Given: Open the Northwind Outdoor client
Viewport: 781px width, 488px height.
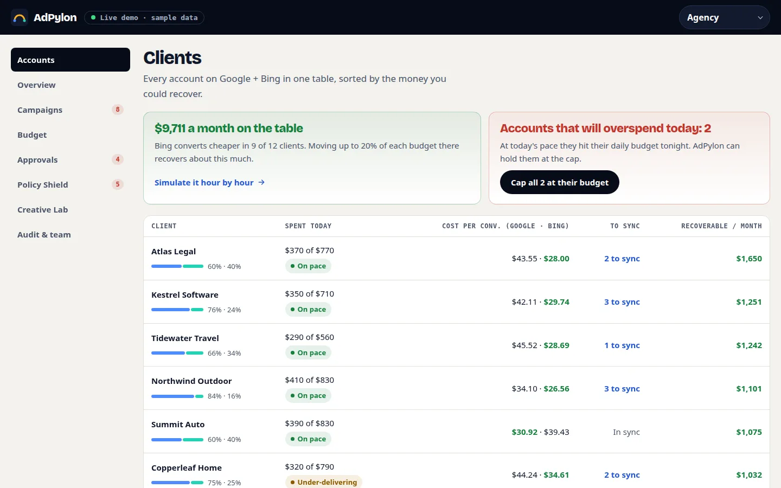Looking at the screenshot, I should point(457,388).
